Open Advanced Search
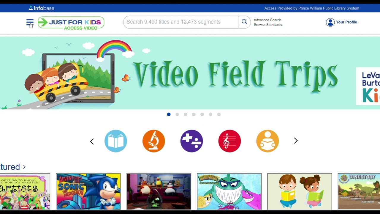Screen dimensions: 380x214 point(267,20)
